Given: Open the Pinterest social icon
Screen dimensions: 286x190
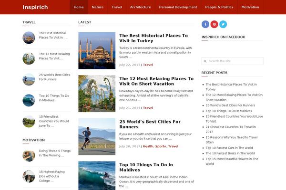Looking at the screenshot, I should pos(214,24).
